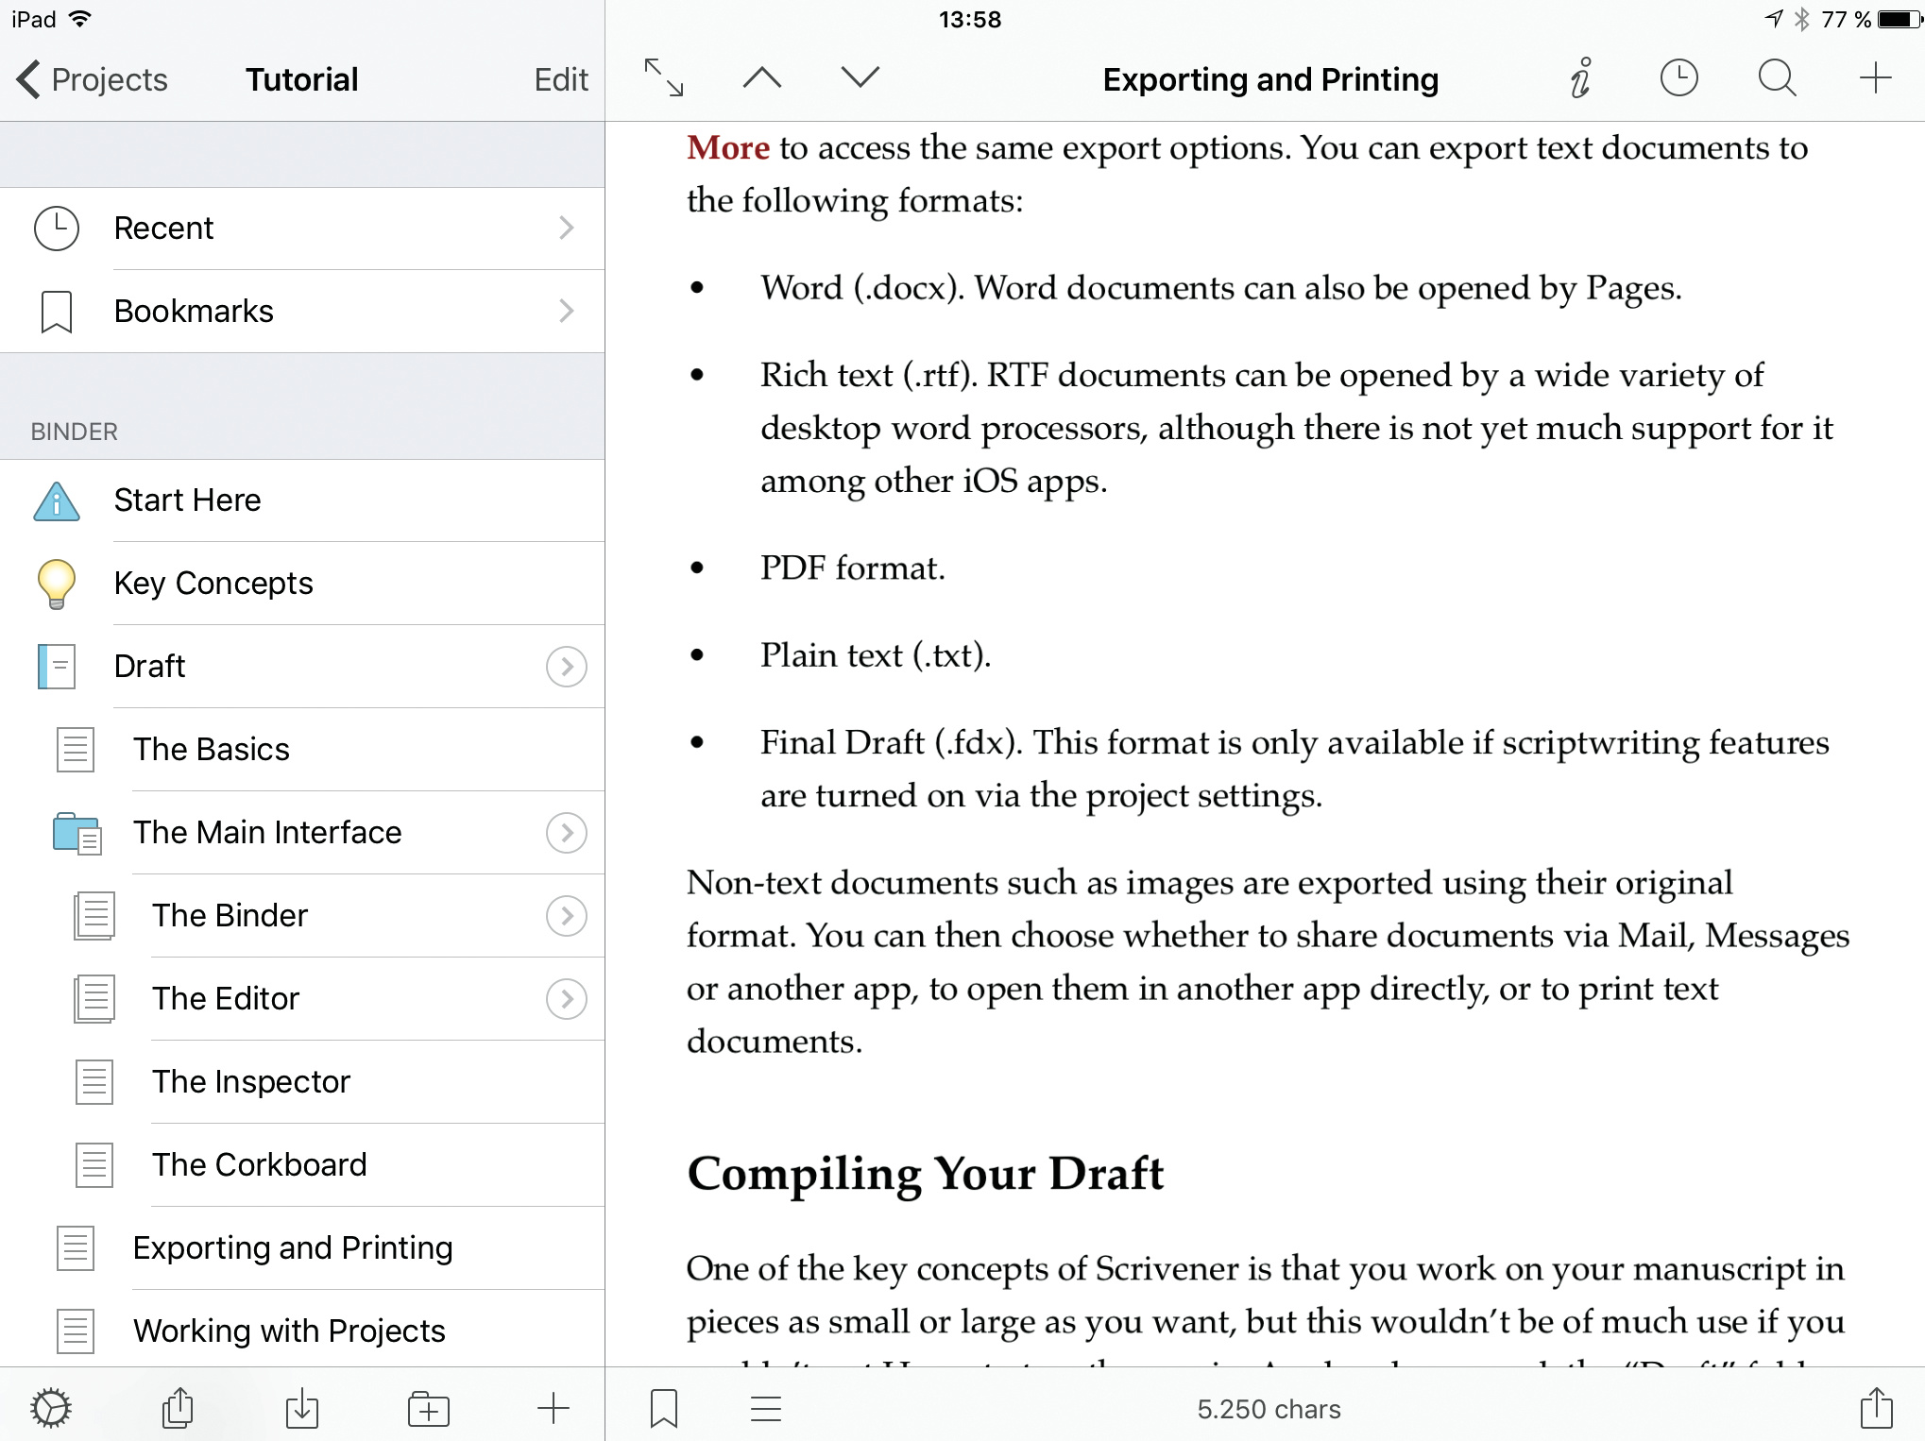Expand The Main Interface disclosure arrow
1925x1441 pixels.
point(566,833)
